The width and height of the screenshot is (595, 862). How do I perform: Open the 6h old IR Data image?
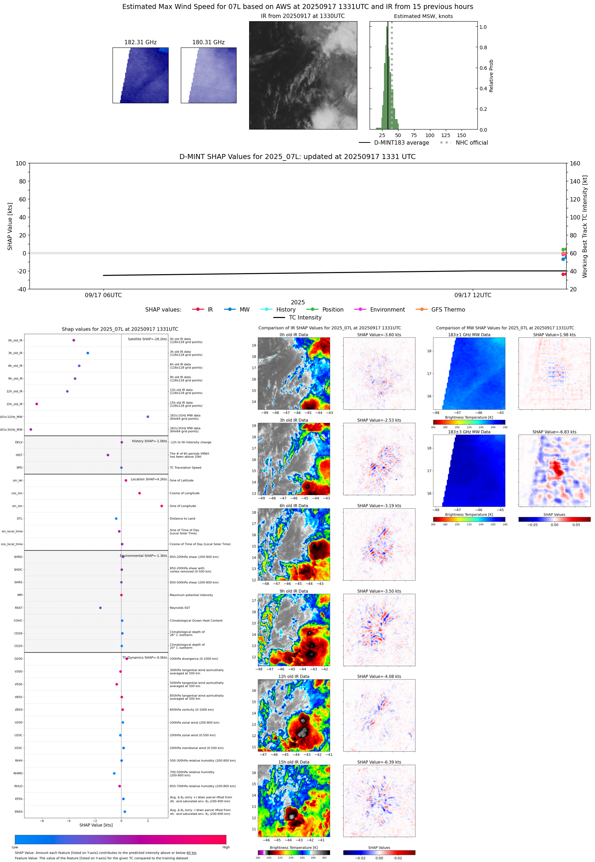[x=294, y=544]
